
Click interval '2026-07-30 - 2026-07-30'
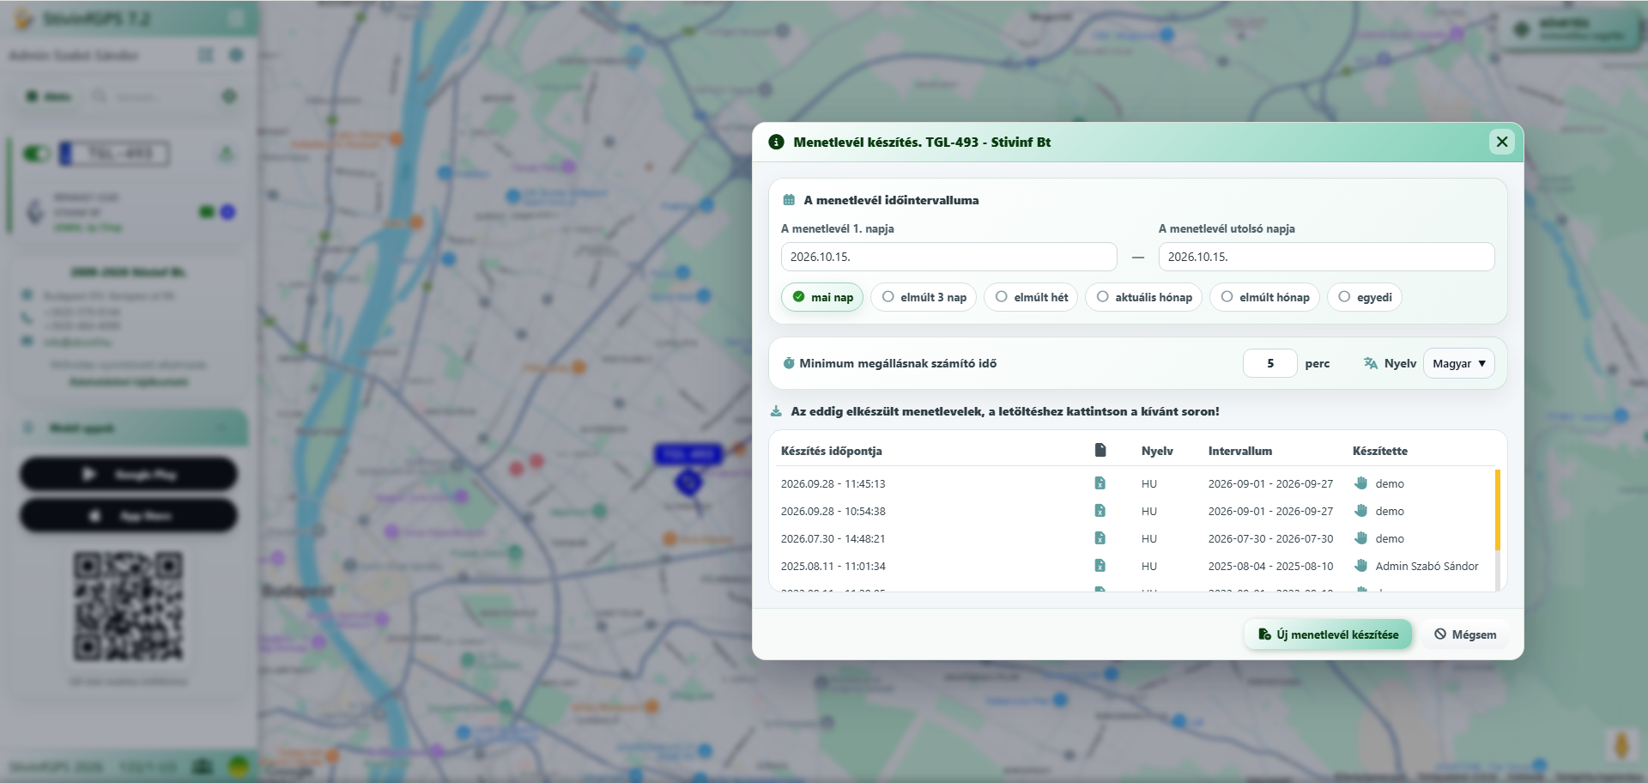1270,538
